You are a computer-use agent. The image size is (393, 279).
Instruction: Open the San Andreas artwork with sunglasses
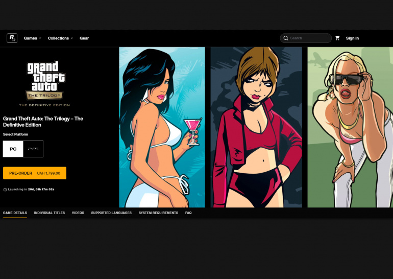350,127
